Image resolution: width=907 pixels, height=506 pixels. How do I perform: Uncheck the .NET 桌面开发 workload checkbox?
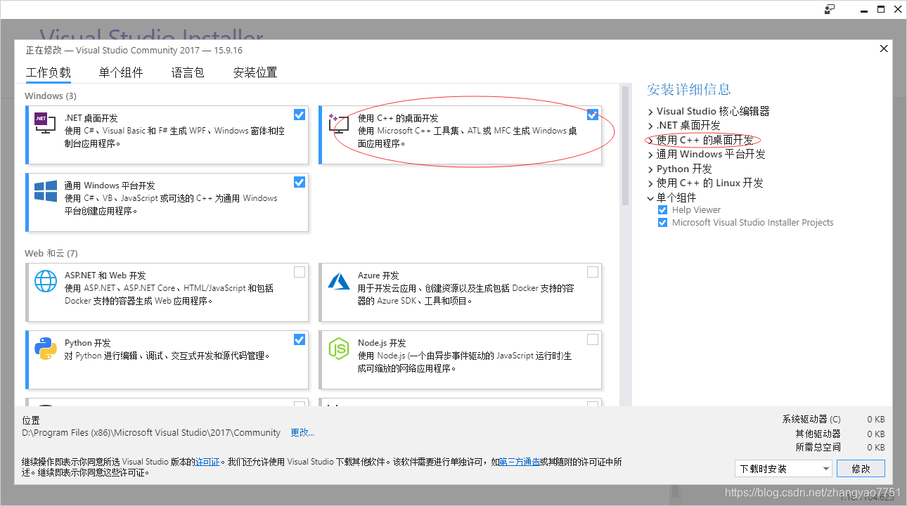[x=300, y=115]
